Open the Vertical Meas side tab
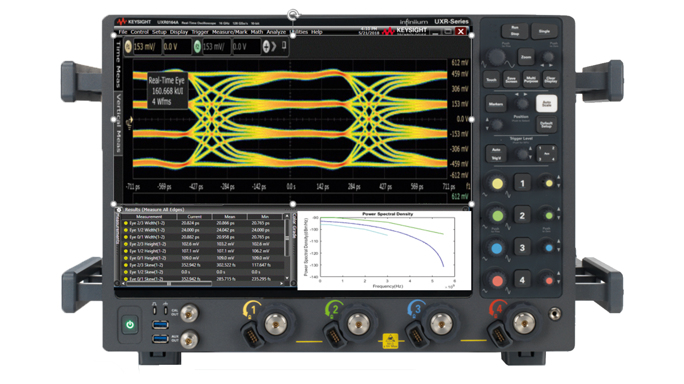The height and width of the screenshot is (384, 684). 118,123
